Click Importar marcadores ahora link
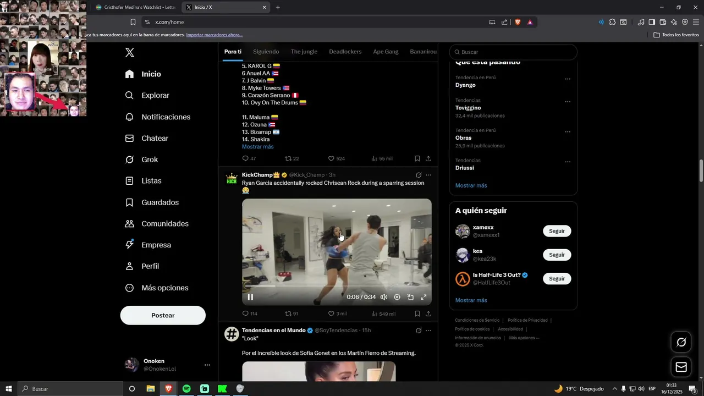The width and height of the screenshot is (704, 396). [215, 35]
